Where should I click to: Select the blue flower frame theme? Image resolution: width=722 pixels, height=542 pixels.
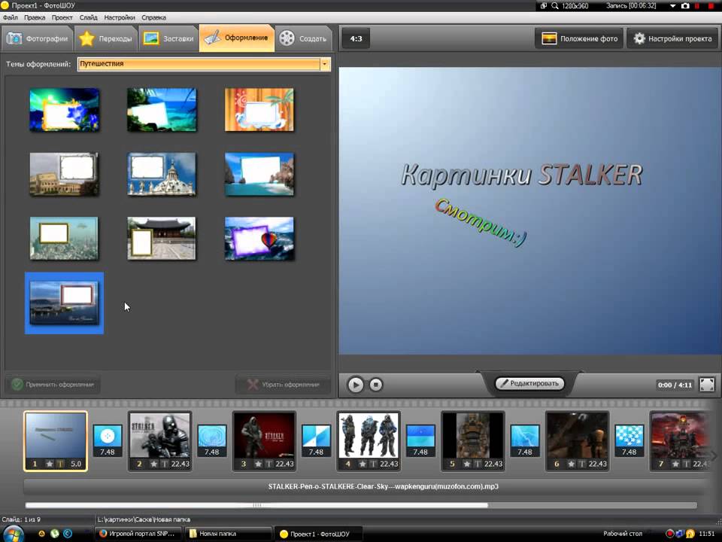(65, 110)
